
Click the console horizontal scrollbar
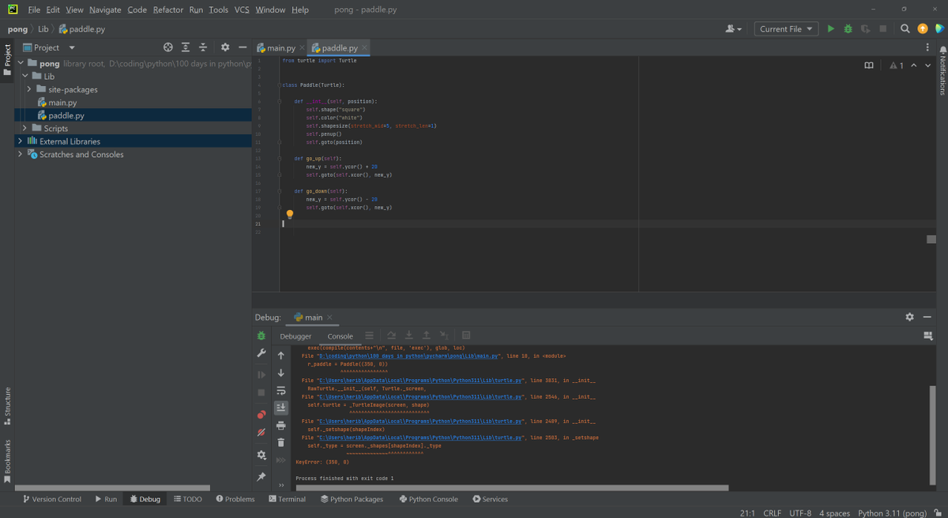[512, 488]
